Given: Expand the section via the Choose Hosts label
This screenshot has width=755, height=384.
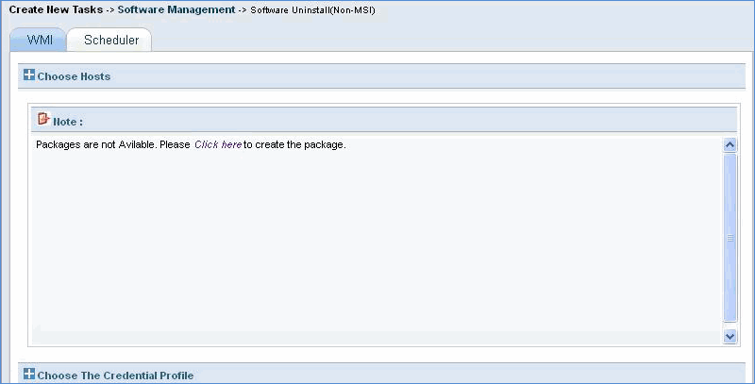Looking at the screenshot, I should coord(74,76).
